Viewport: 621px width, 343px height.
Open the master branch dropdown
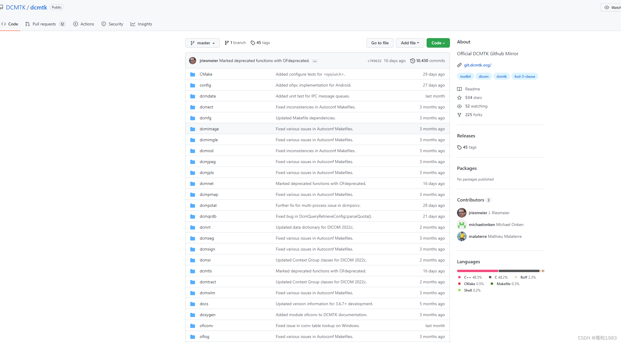click(202, 43)
